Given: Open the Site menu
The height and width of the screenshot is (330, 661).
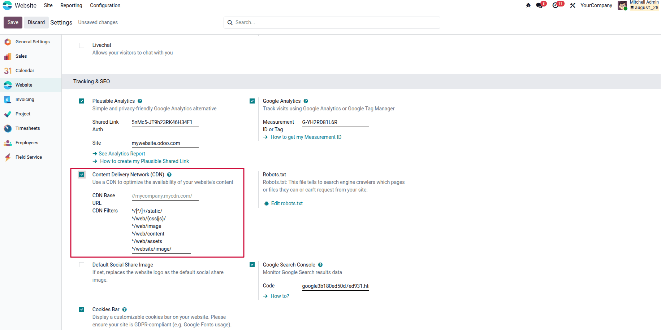Looking at the screenshot, I should click(x=48, y=5).
